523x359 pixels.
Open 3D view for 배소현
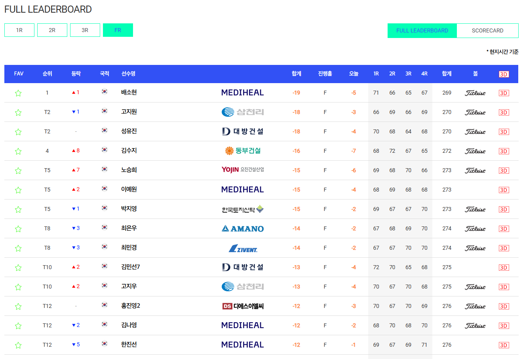(x=504, y=93)
